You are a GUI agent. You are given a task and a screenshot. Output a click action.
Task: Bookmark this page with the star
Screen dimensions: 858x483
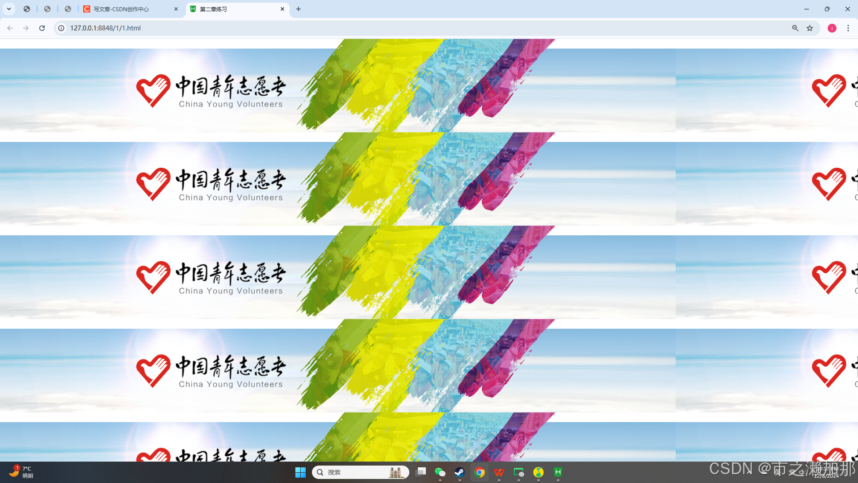click(810, 28)
